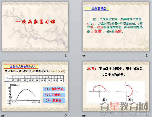Select slide 3 thumbnail with temperature graph

click(x=35, y=86)
